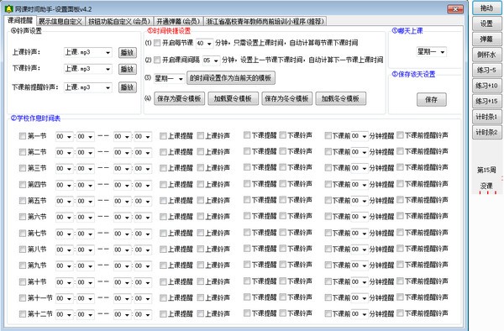
Task: Click 保存 to save the day's settings
Action: click(x=432, y=100)
